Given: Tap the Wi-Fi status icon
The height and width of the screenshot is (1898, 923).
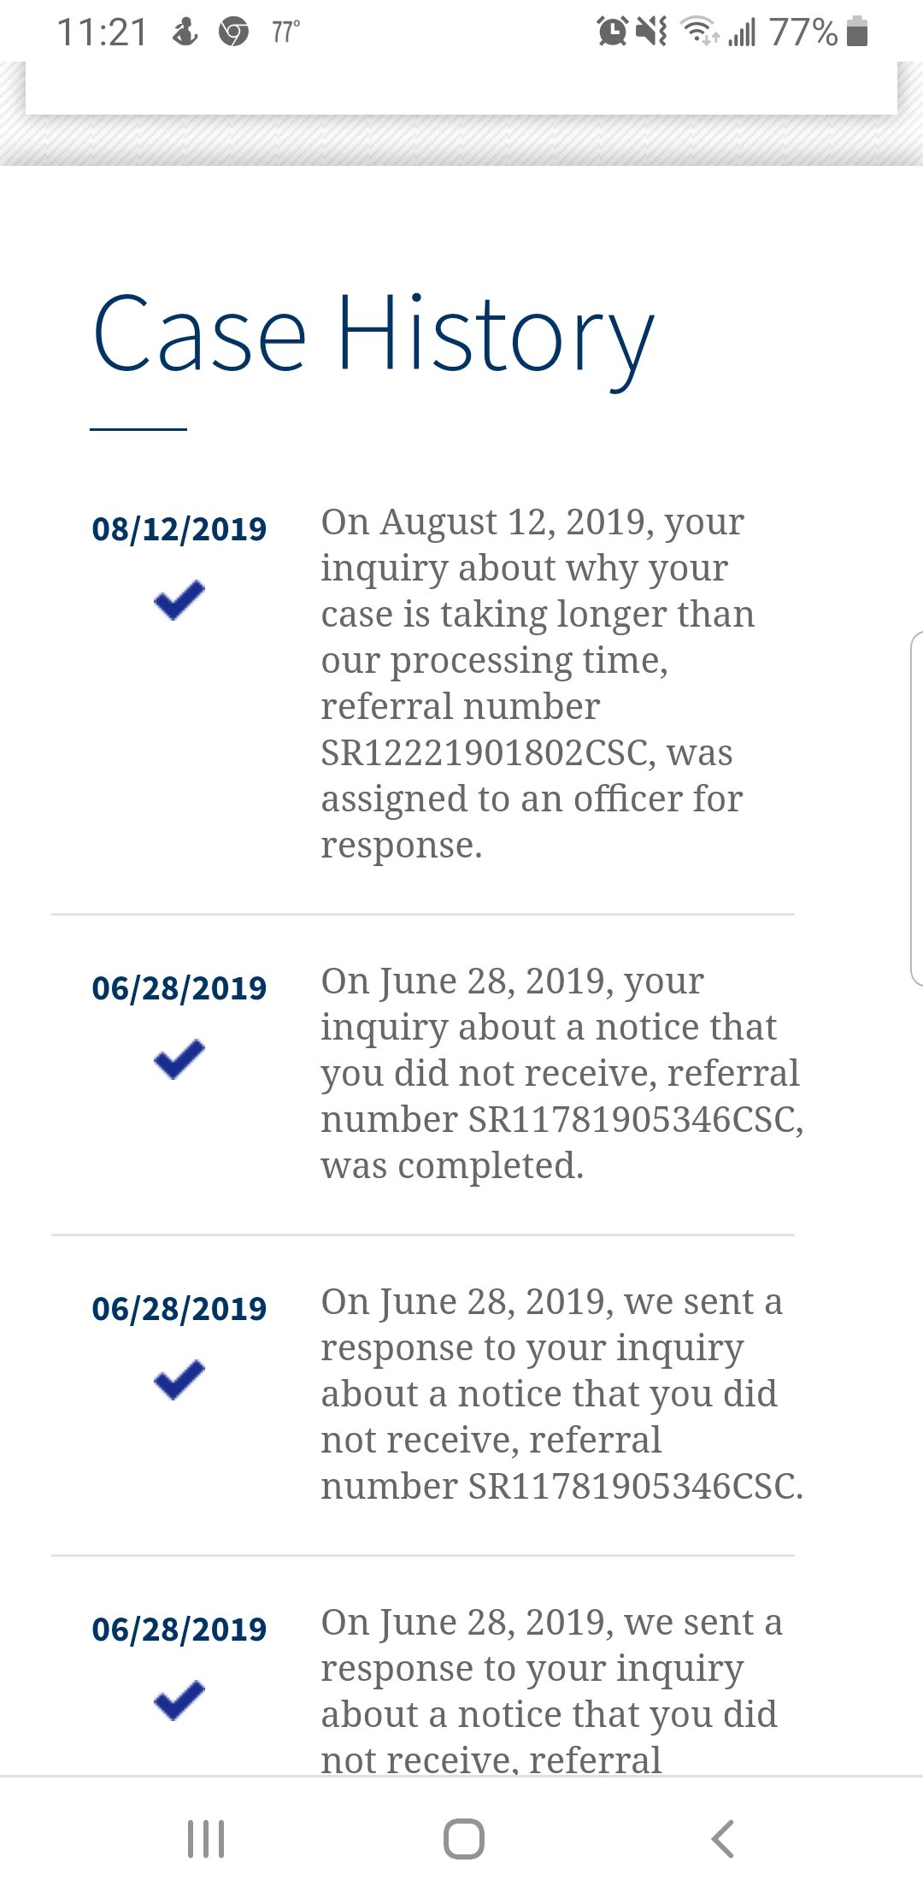Looking at the screenshot, I should point(699,32).
